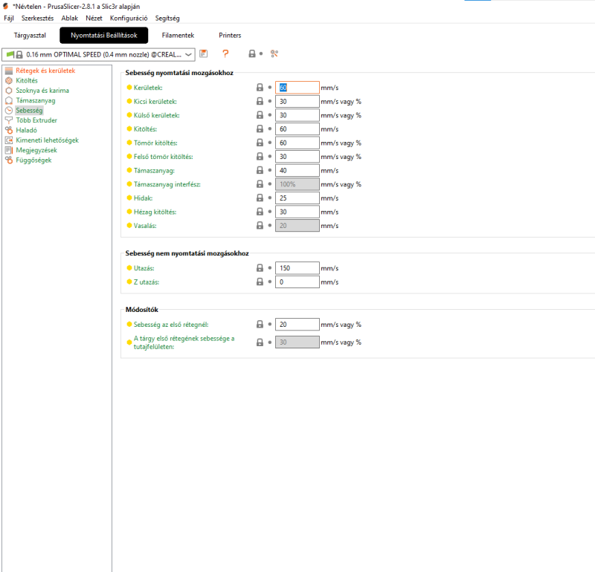Open the Konfiguráció menu
This screenshot has width=595, height=572.
(x=129, y=18)
